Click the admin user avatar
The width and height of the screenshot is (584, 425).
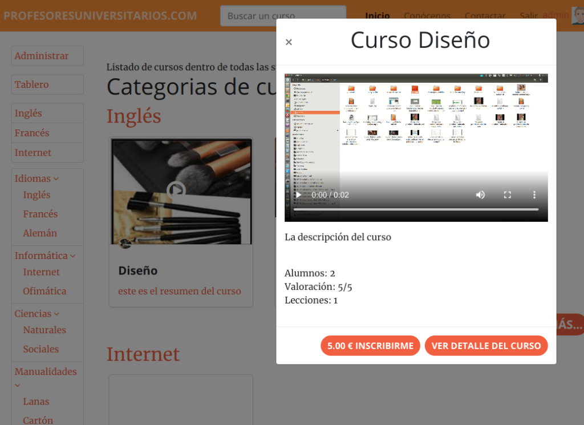click(x=577, y=15)
